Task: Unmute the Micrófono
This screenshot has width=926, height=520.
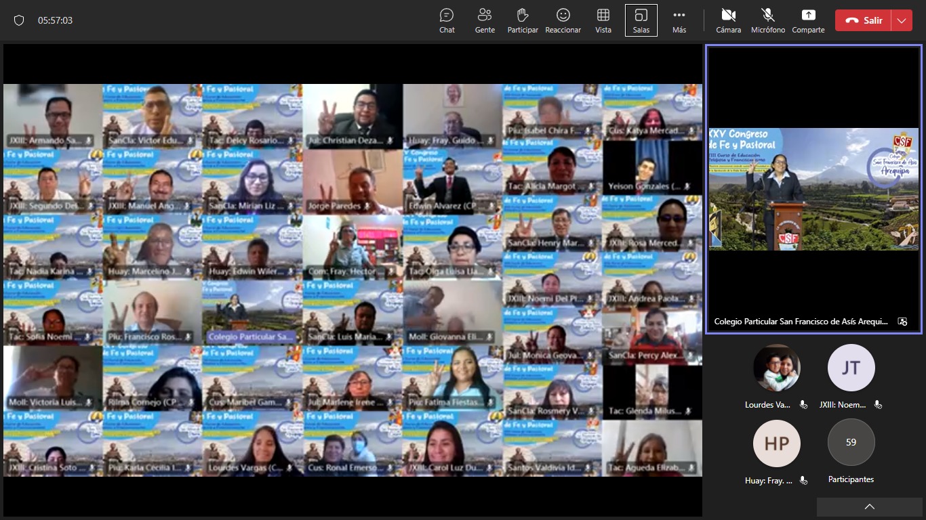Action: click(x=767, y=20)
